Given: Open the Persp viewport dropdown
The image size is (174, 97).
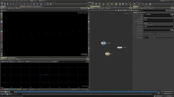Looking at the screenshot, I should 81,13.
